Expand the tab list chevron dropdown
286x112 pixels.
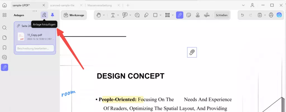click(243, 5)
